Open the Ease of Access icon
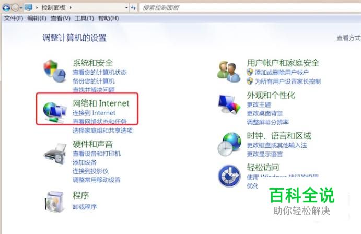Viewport: 361px width, 234px height. click(229, 176)
